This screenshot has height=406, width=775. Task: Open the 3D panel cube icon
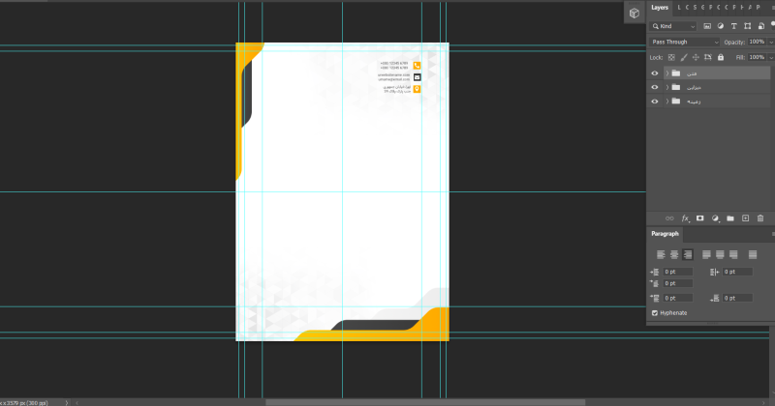(x=634, y=13)
